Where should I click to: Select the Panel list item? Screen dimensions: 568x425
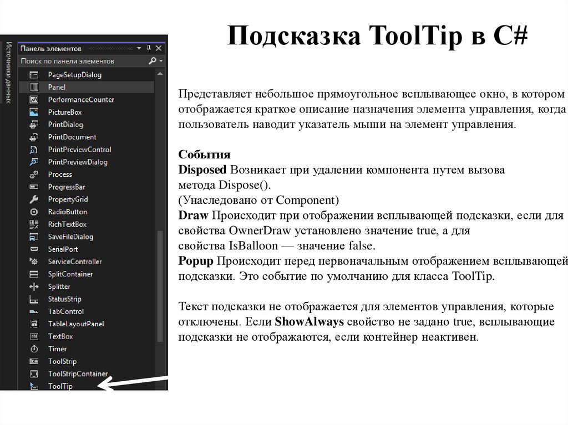(x=57, y=87)
